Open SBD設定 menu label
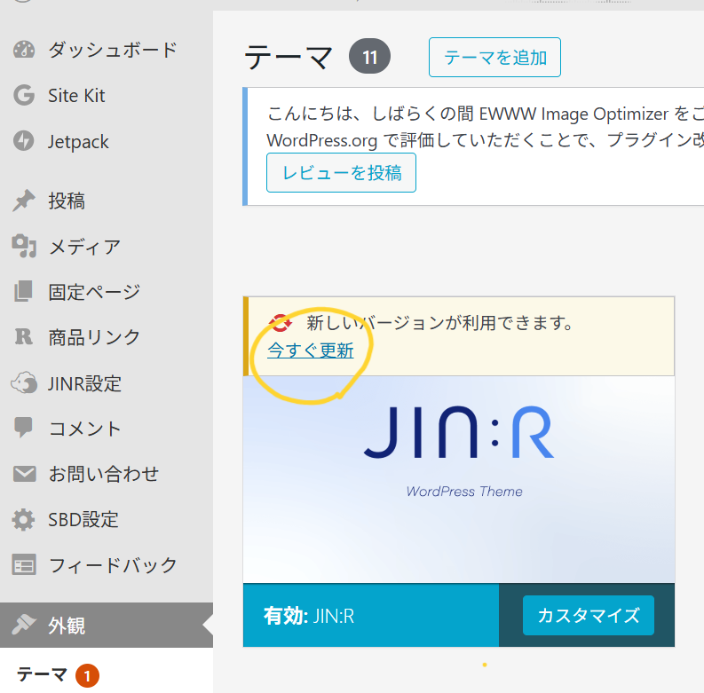Image resolution: width=704 pixels, height=693 pixels. click(83, 520)
